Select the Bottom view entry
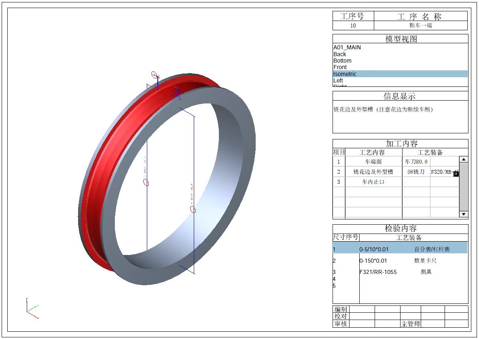 (x=342, y=60)
